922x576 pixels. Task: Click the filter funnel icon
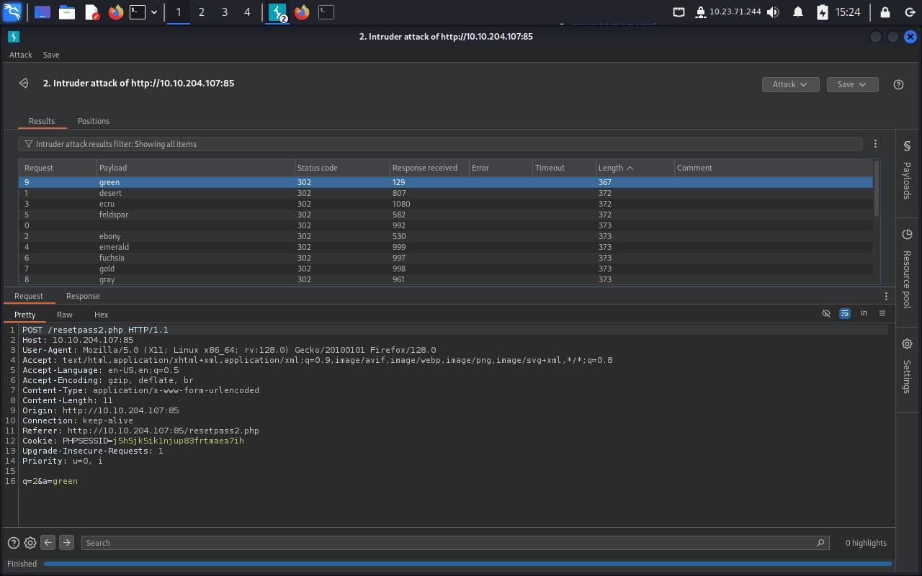(x=29, y=144)
